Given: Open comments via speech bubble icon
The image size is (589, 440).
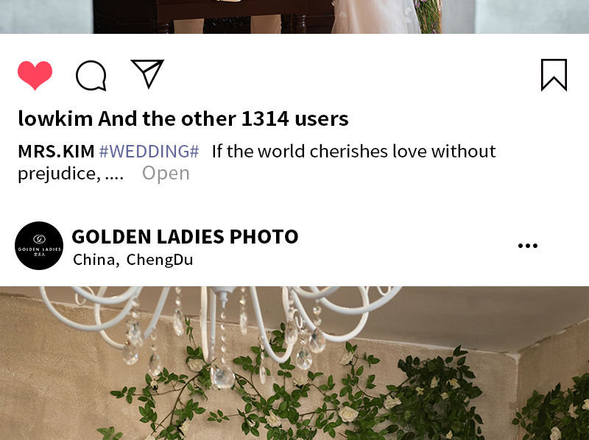Looking at the screenshot, I should click(91, 76).
